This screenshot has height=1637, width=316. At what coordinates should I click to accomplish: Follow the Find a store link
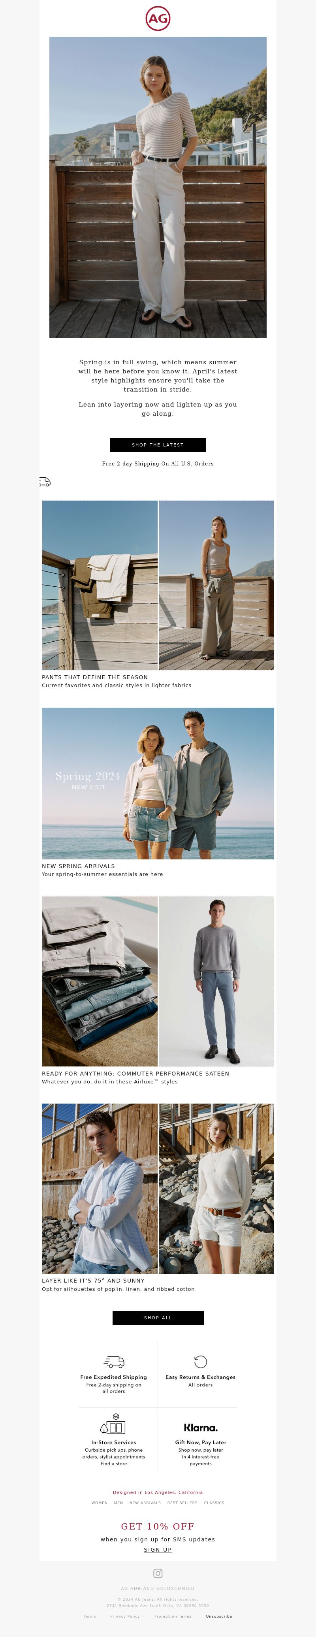(x=114, y=1464)
